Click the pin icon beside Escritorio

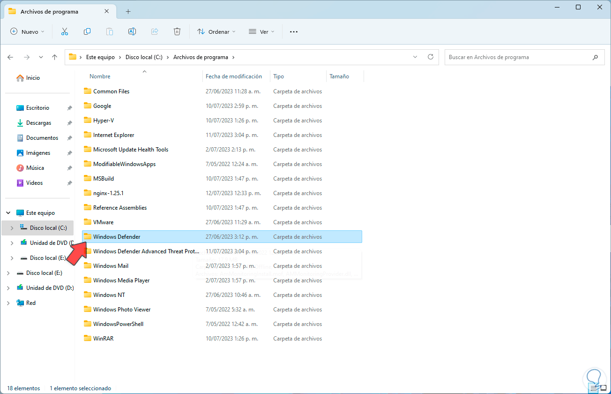(69, 108)
